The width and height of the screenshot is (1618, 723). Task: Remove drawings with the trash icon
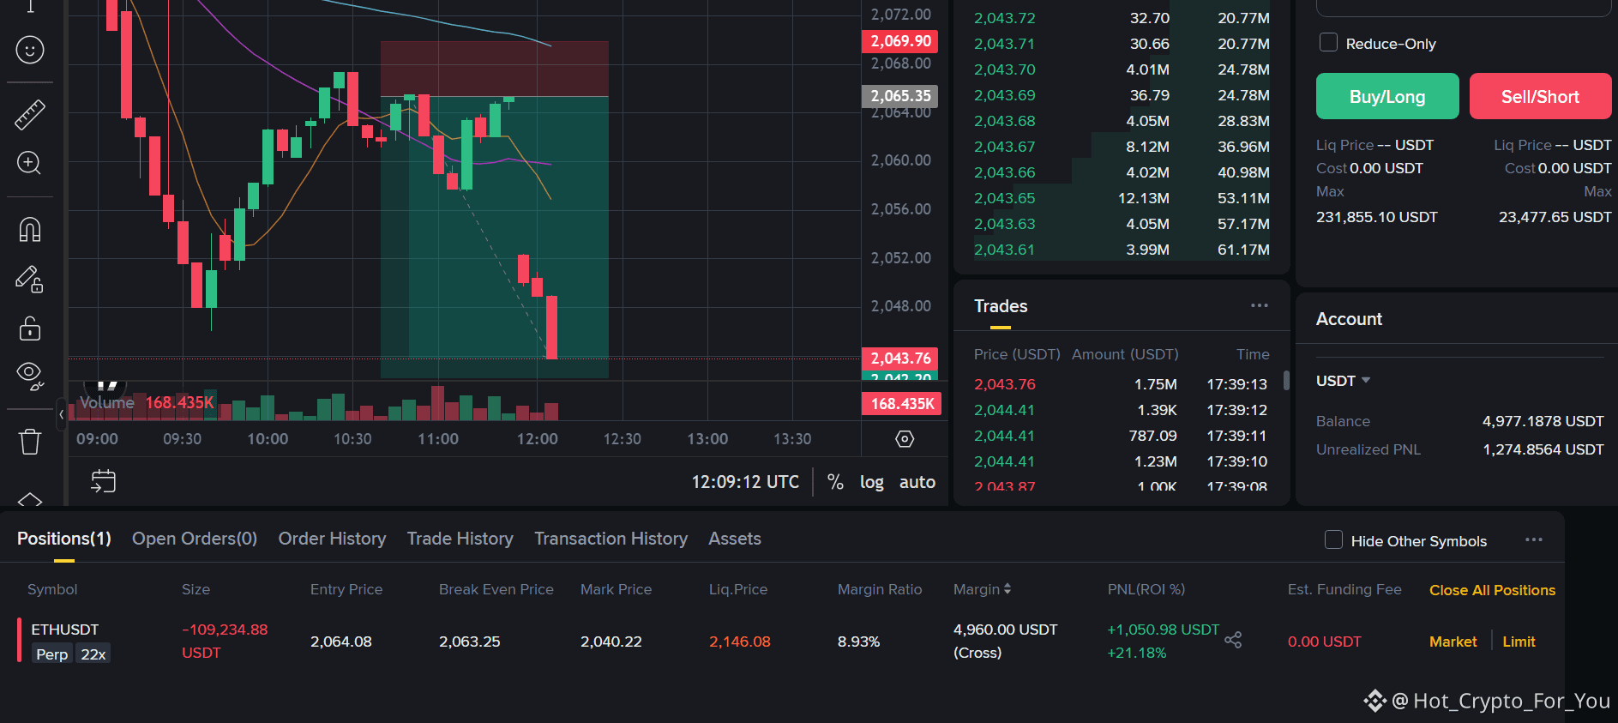point(30,441)
